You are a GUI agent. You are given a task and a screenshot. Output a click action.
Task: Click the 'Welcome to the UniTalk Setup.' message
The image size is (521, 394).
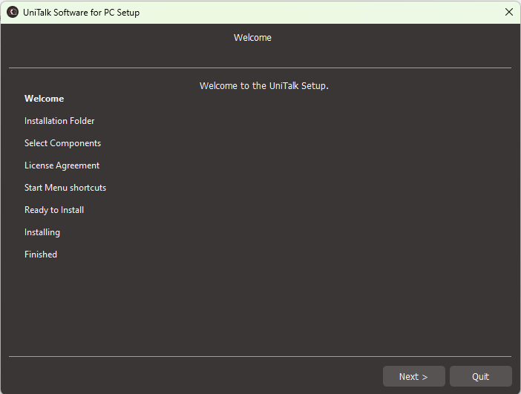(263, 86)
